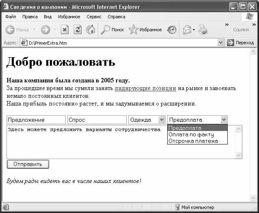Click the Мой компьютер zone icon in the status bar

coord(177,207)
